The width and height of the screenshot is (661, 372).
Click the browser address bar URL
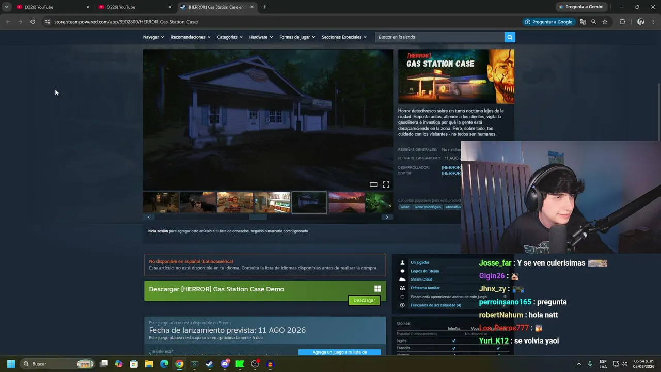127,22
